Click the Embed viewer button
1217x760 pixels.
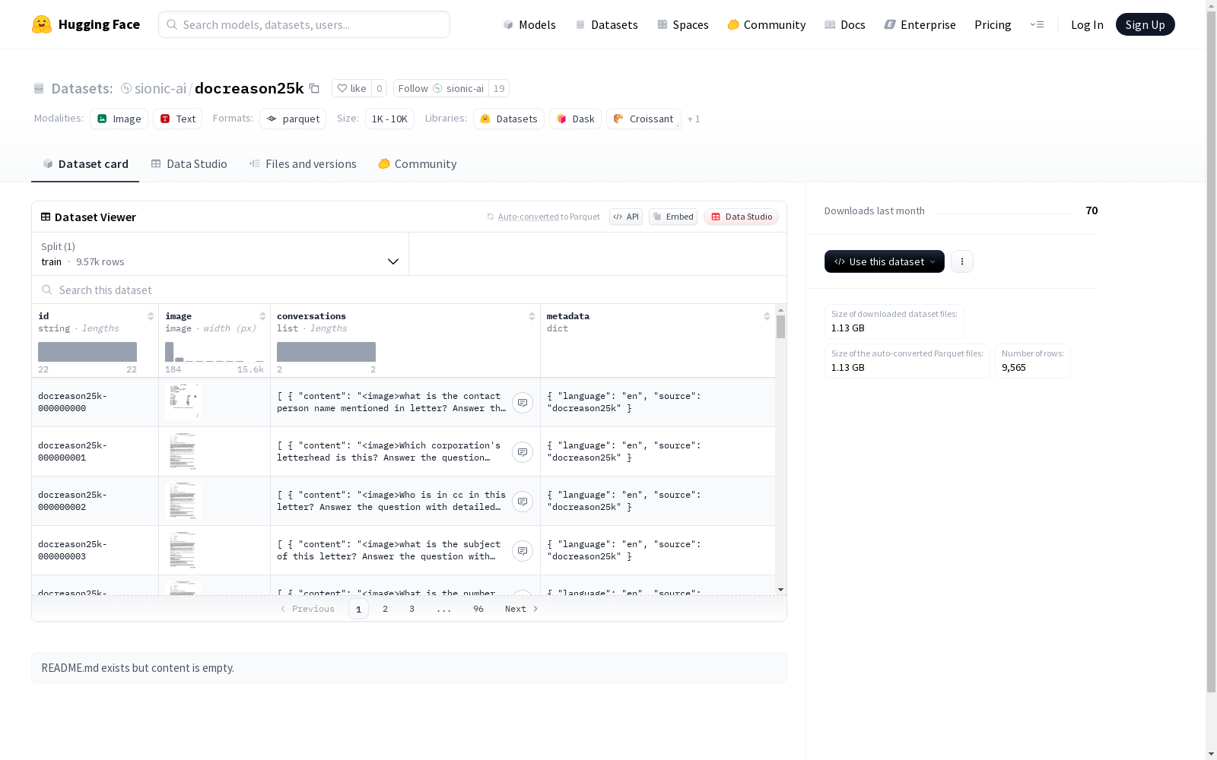pyautogui.click(x=673, y=217)
